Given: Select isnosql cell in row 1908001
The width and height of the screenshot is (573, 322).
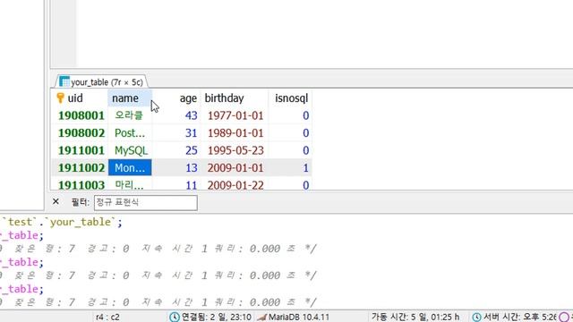Looking at the screenshot, I should pos(290,115).
